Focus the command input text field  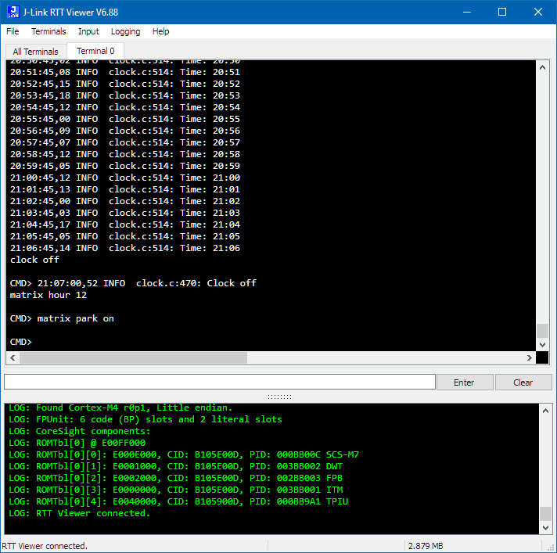[x=219, y=382]
